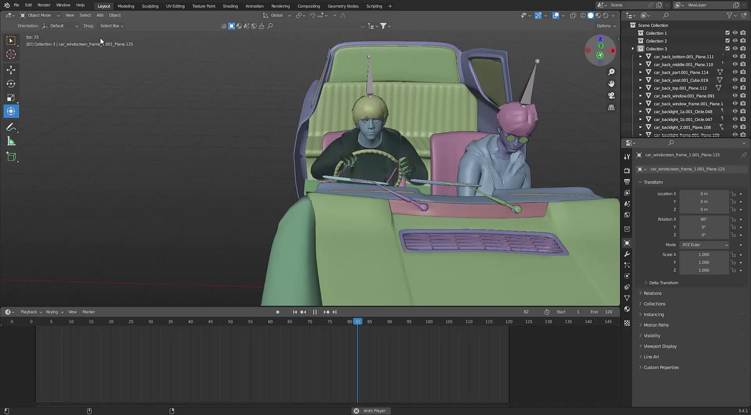Uncheck Collection 2 exclude checkbox
Viewport: 751px width, 415px height.
point(727,41)
